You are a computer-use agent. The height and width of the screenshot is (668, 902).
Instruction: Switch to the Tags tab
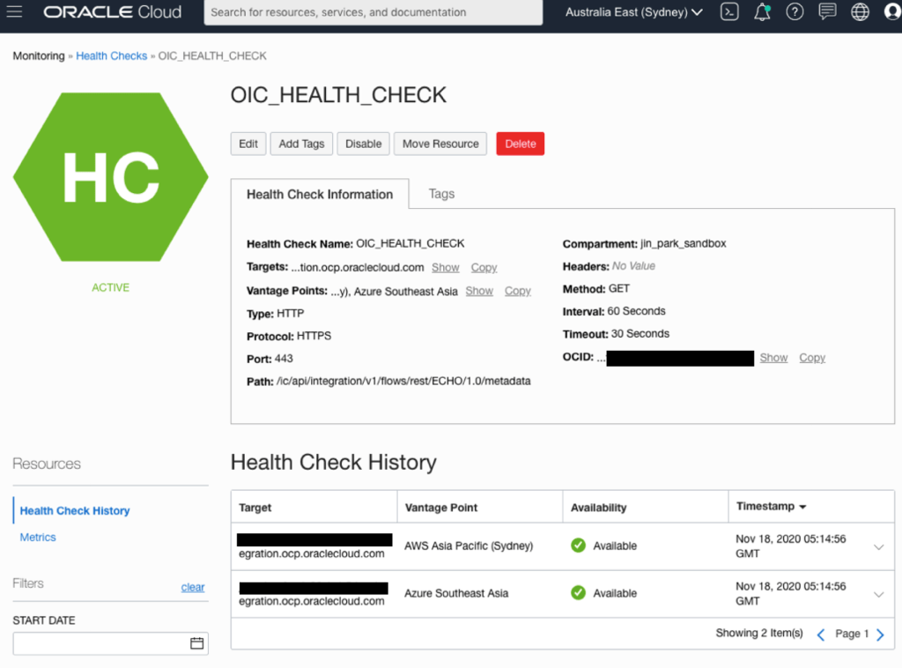(x=441, y=194)
